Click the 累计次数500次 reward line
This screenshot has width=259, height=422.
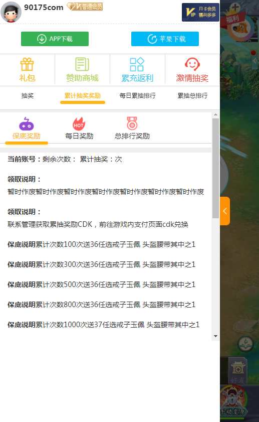(102, 285)
